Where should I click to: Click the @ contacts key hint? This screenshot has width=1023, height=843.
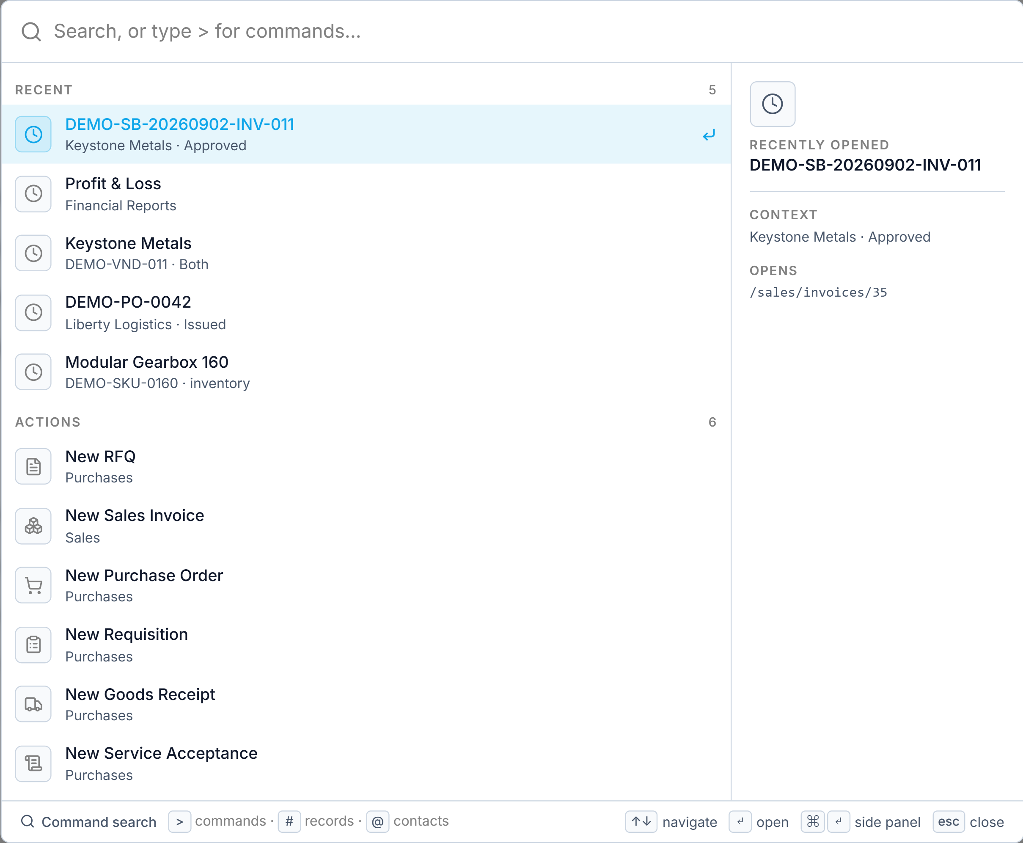click(378, 822)
